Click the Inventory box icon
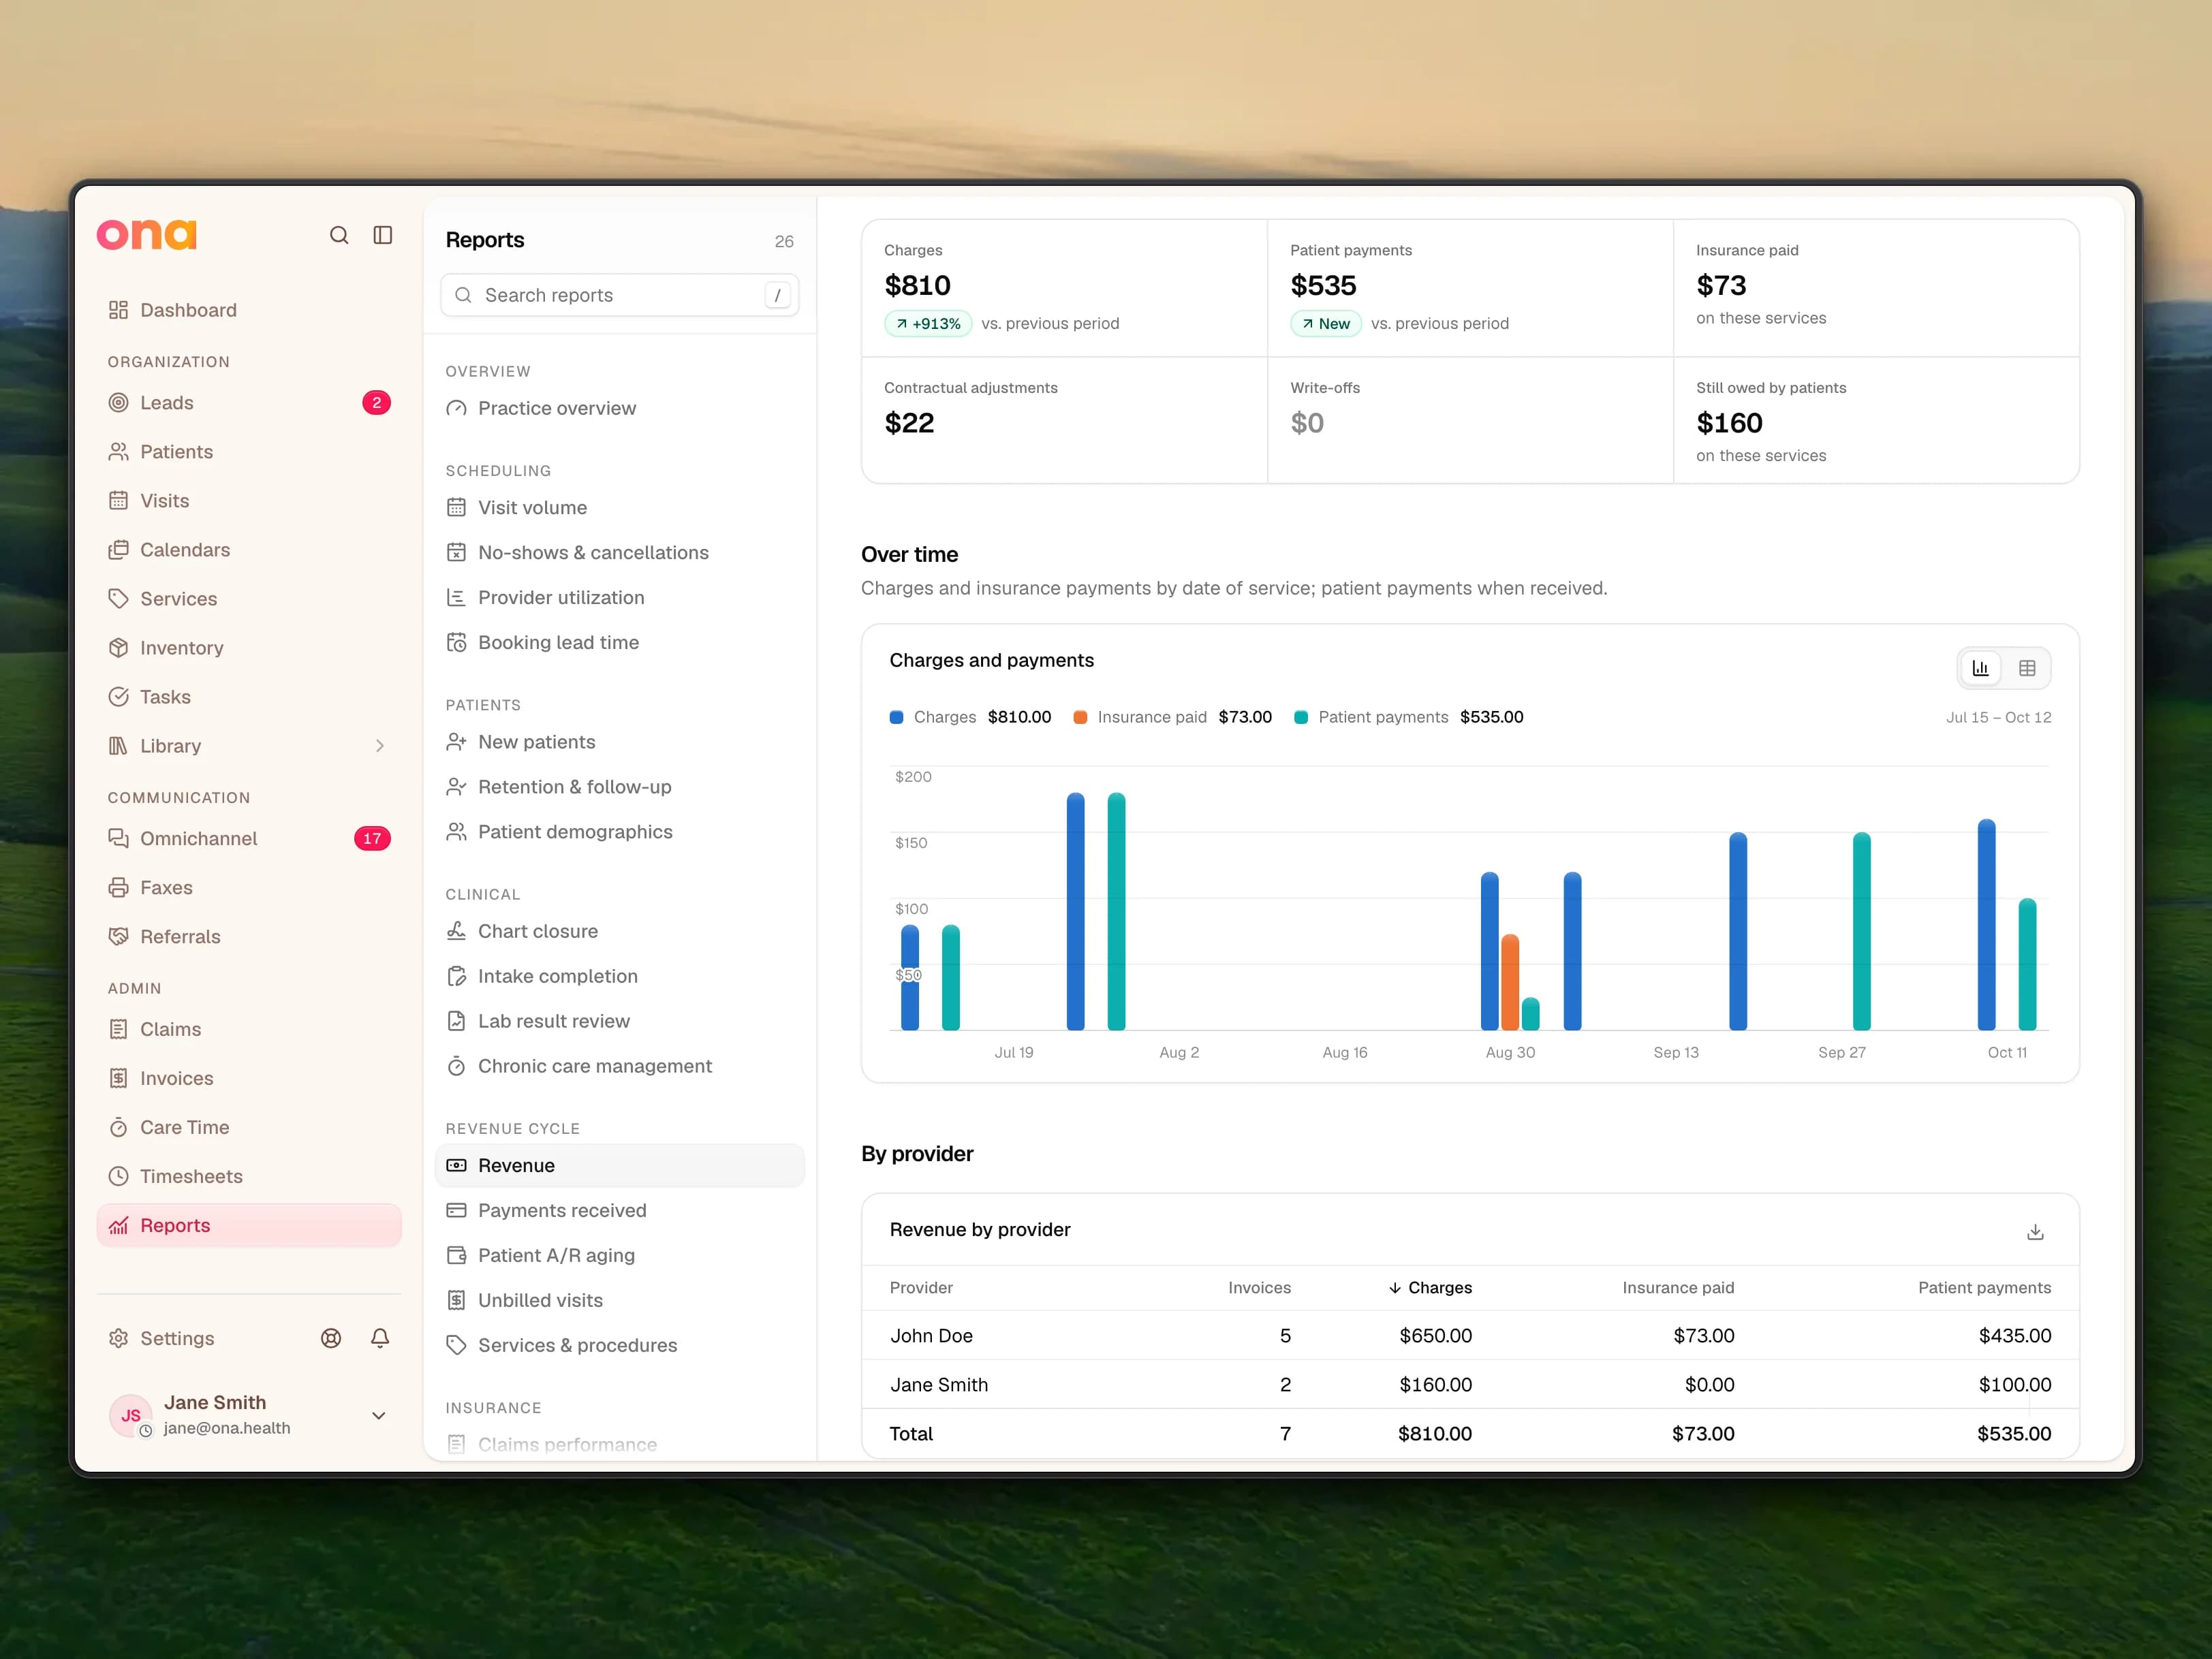Image resolution: width=2212 pixels, height=1659 pixels. click(x=118, y=648)
